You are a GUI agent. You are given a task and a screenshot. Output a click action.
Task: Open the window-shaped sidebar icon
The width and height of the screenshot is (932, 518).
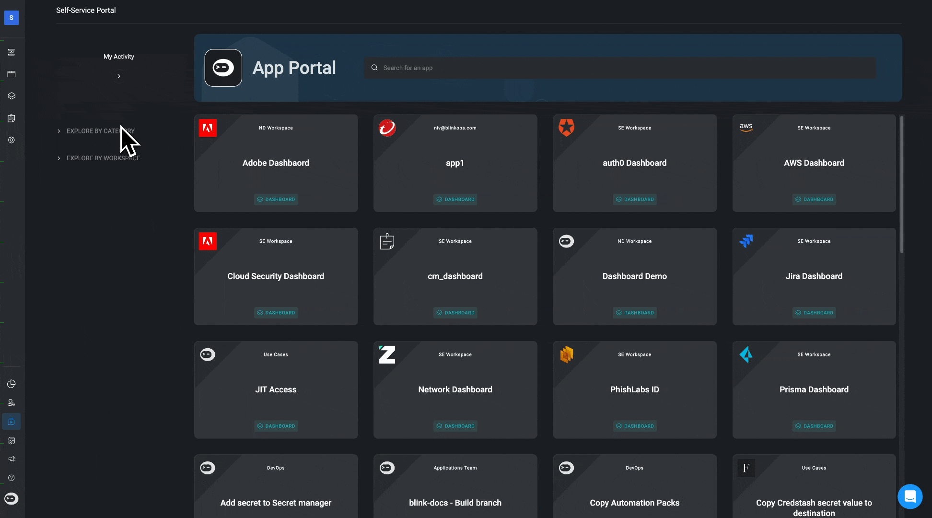pyautogui.click(x=12, y=74)
